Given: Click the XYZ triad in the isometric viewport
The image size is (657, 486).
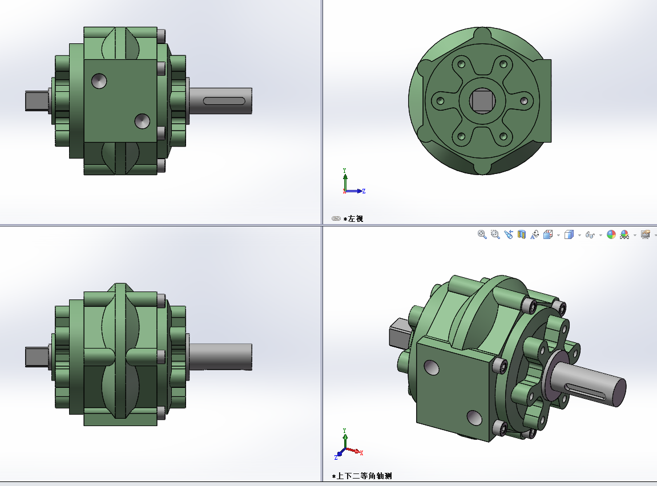Looking at the screenshot, I should point(349,444).
